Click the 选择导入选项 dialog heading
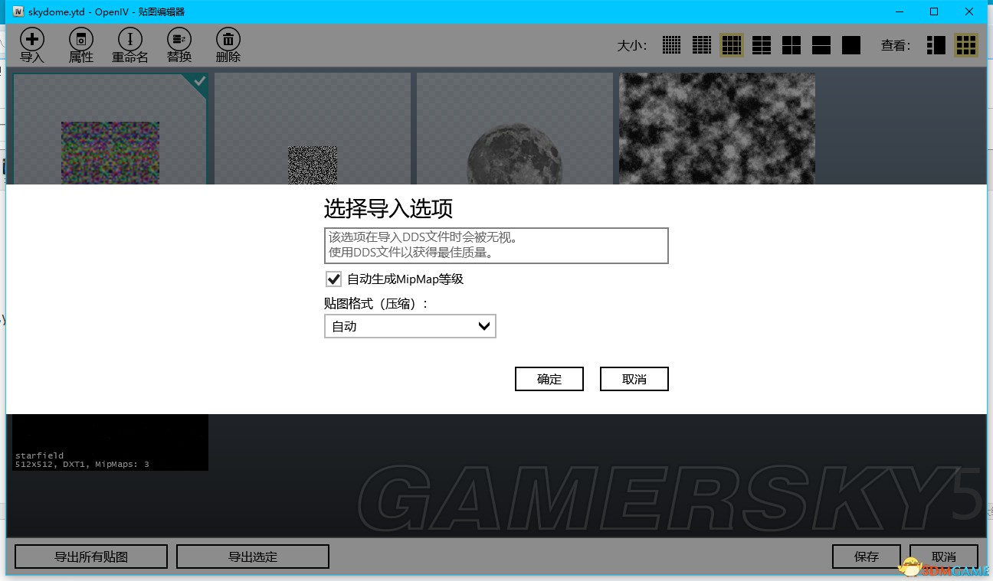The image size is (993, 581). 388,208
